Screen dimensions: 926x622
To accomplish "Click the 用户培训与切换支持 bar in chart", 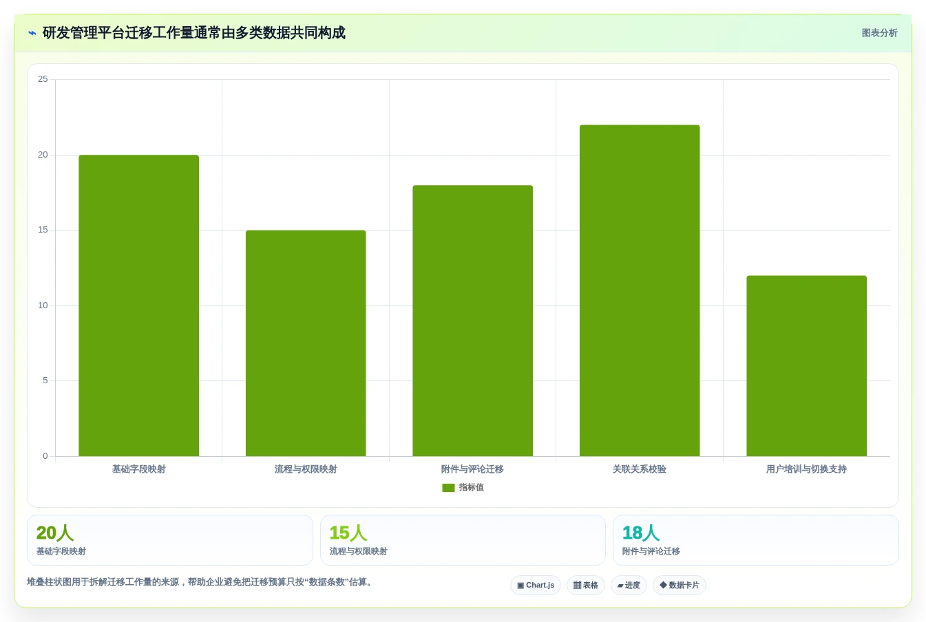I will click(806, 366).
